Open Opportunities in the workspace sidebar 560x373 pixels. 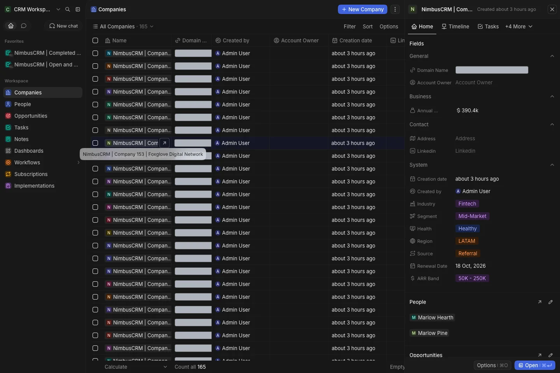[43, 116]
